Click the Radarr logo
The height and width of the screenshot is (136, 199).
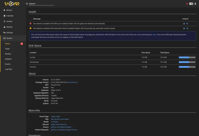point(12,4)
